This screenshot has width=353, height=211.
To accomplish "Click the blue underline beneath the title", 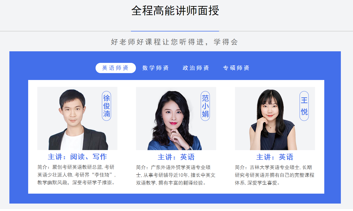I will pyautogui.click(x=175, y=31).
